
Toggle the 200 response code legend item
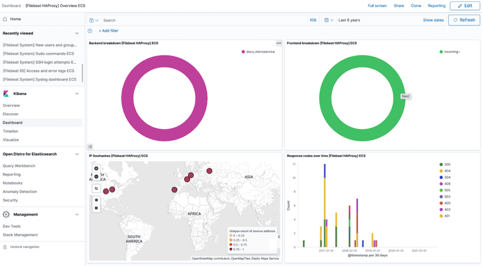pos(445,165)
